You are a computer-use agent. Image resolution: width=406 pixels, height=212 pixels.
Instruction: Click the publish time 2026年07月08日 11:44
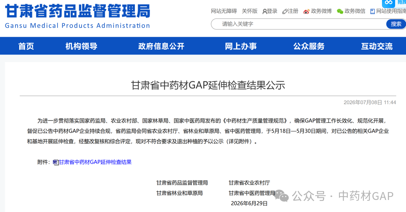(x=370, y=103)
